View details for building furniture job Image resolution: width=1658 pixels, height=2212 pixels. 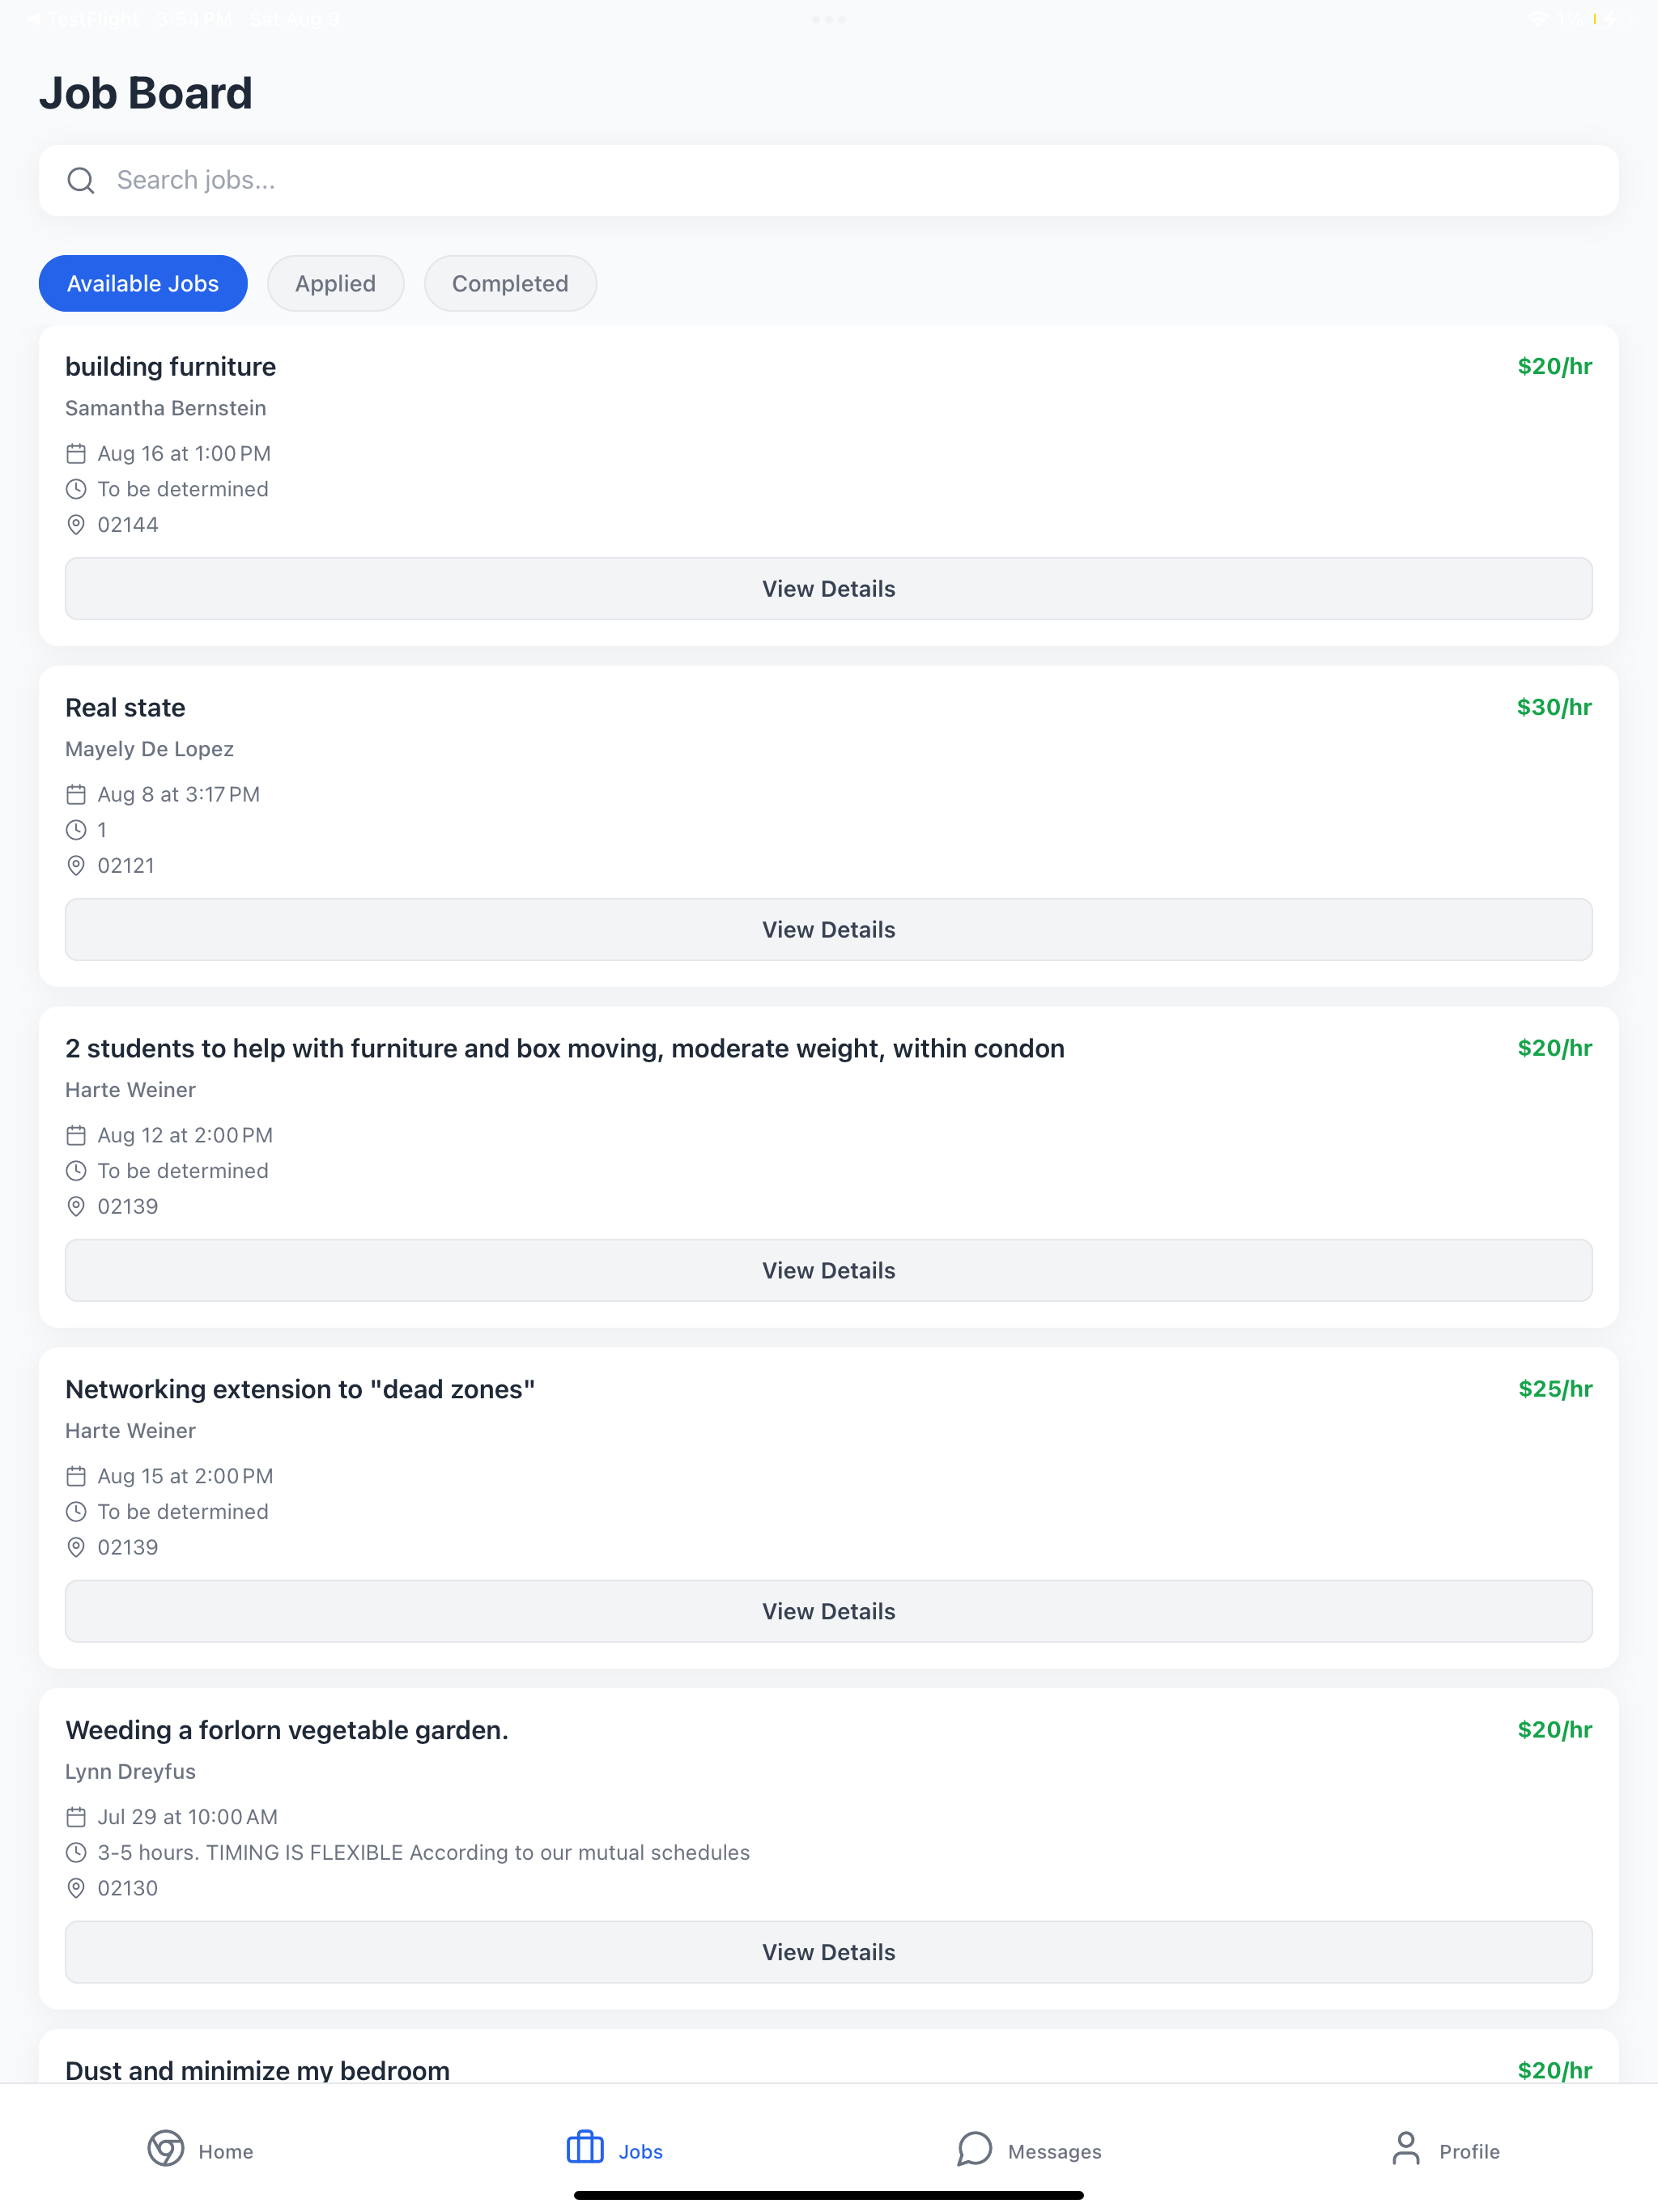pos(828,589)
